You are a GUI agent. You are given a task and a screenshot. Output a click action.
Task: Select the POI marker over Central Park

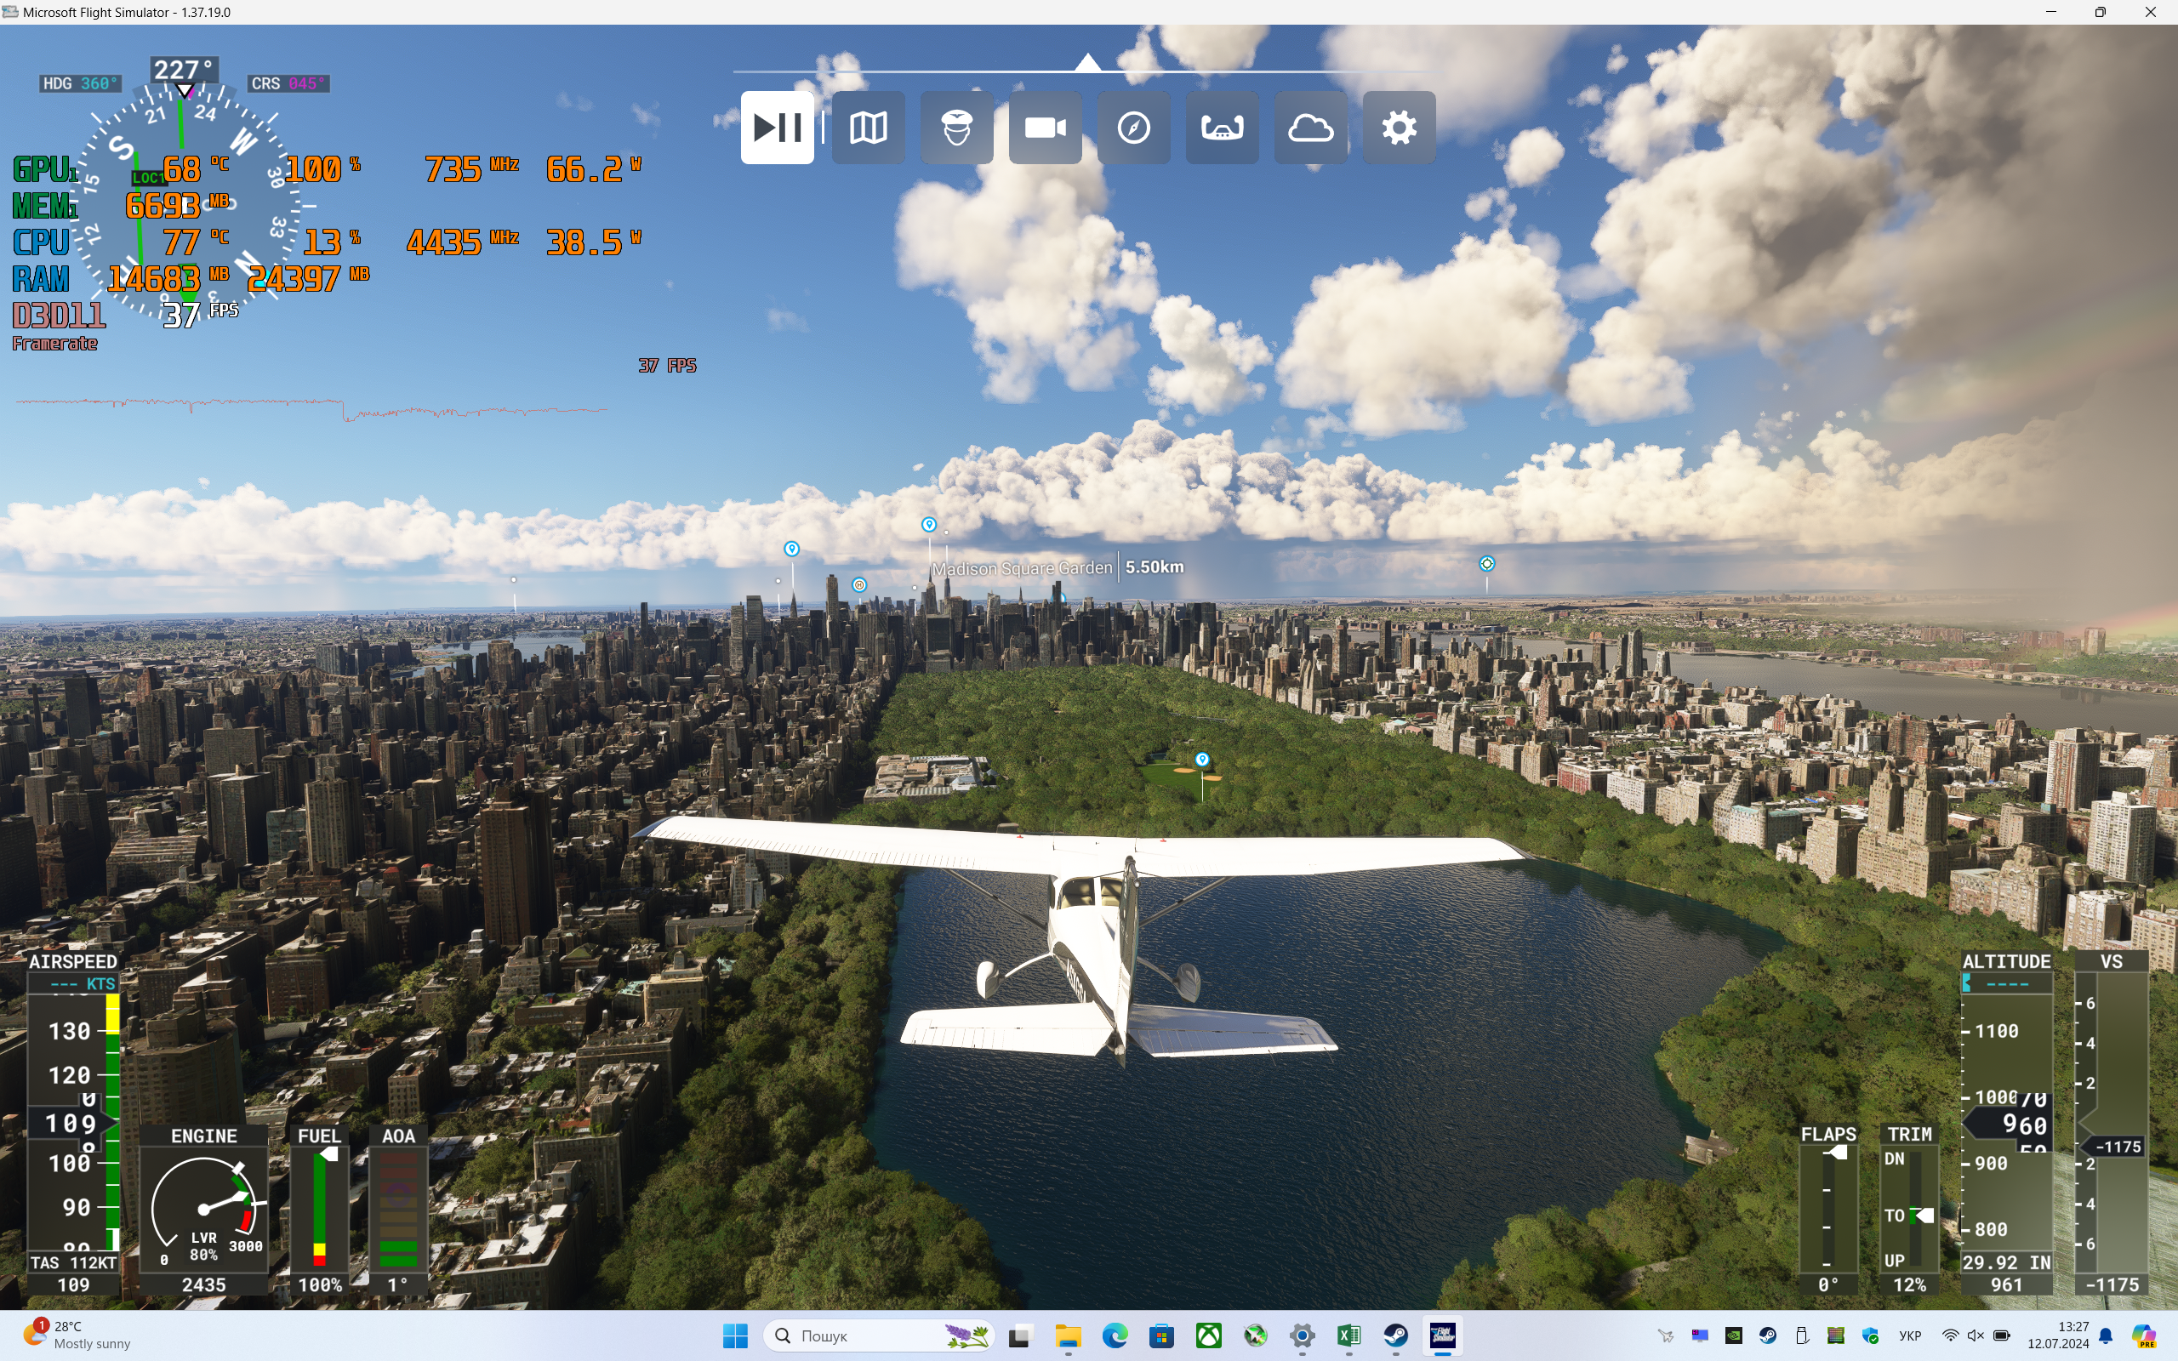click(1201, 760)
